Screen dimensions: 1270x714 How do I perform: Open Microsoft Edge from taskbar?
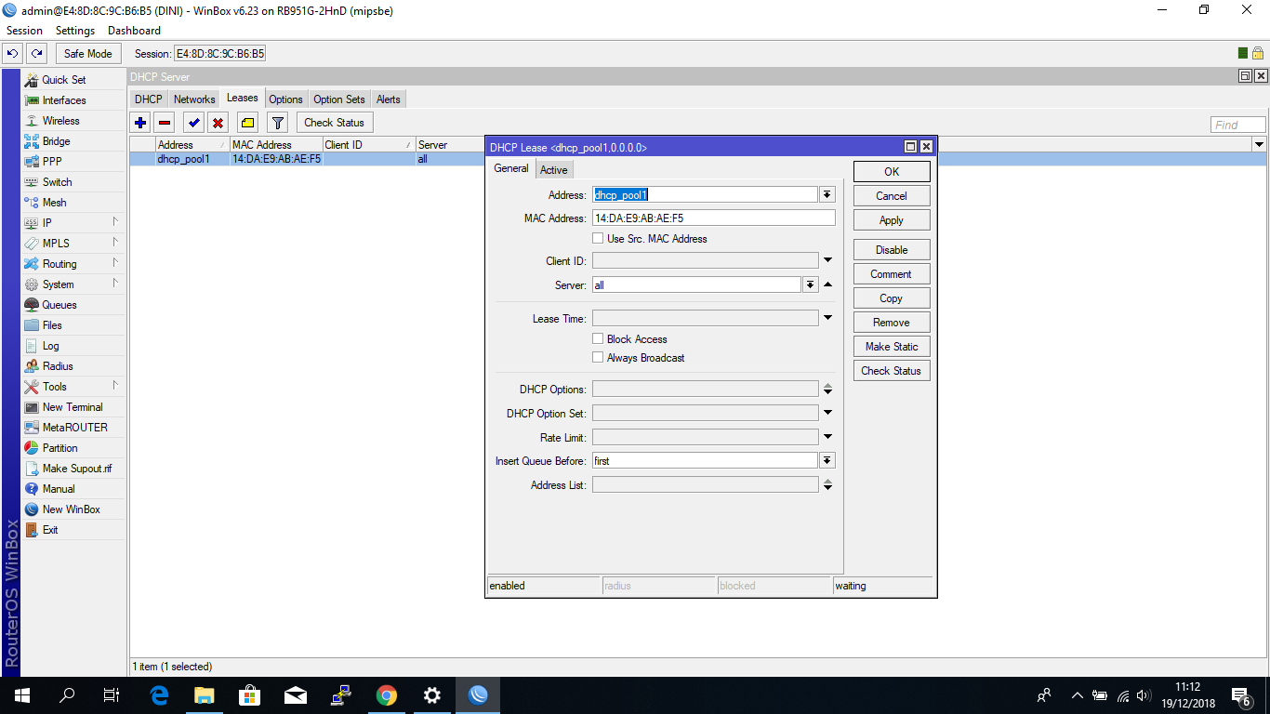(159, 695)
